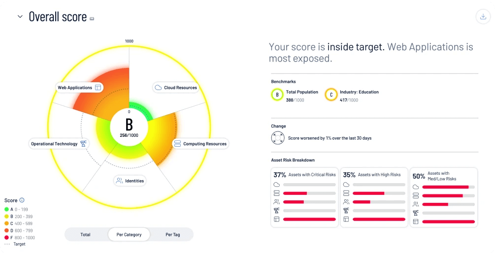The height and width of the screenshot is (253, 495).
Task: Select the Web Applications chart label
Action: tap(79, 88)
